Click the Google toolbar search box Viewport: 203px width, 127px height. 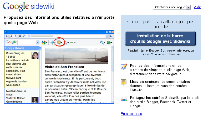tap(29, 42)
